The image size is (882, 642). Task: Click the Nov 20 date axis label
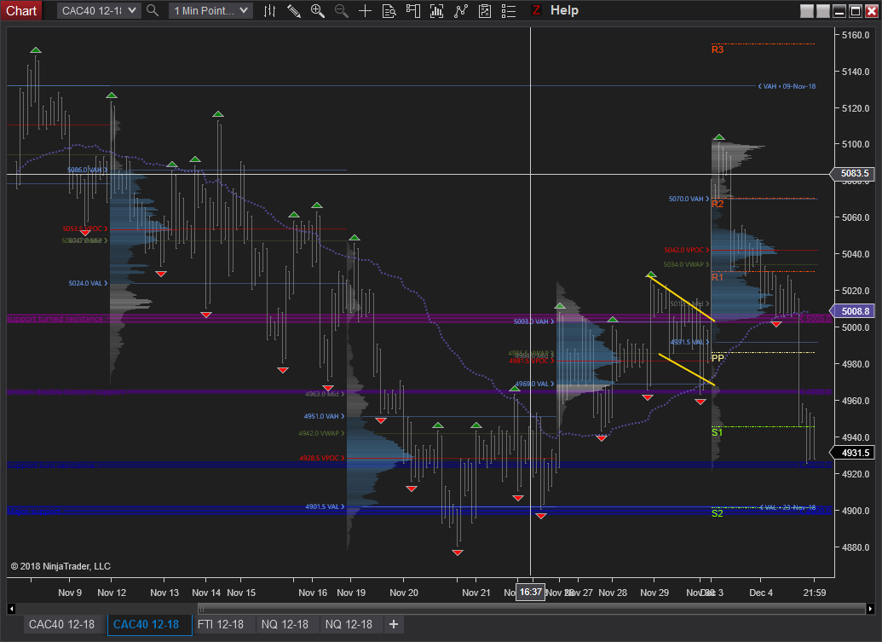pos(404,593)
